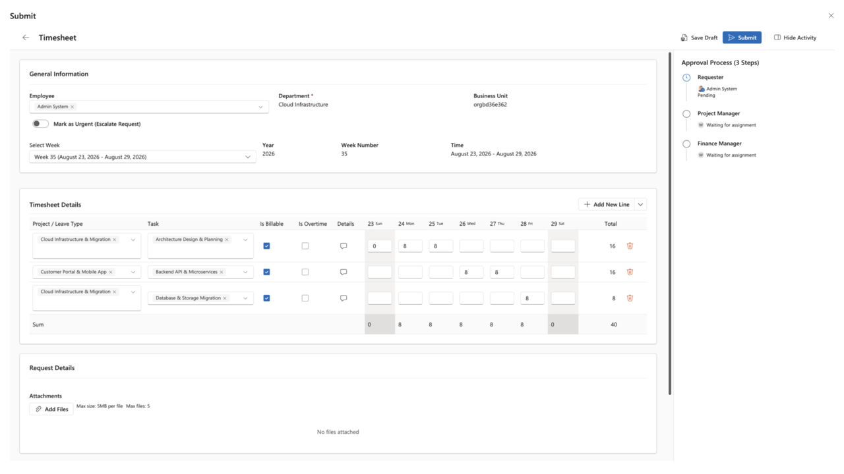Open Backend API & Microservices task dropdown
The height and width of the screenshot is (474, 844).
coord(245,272)
